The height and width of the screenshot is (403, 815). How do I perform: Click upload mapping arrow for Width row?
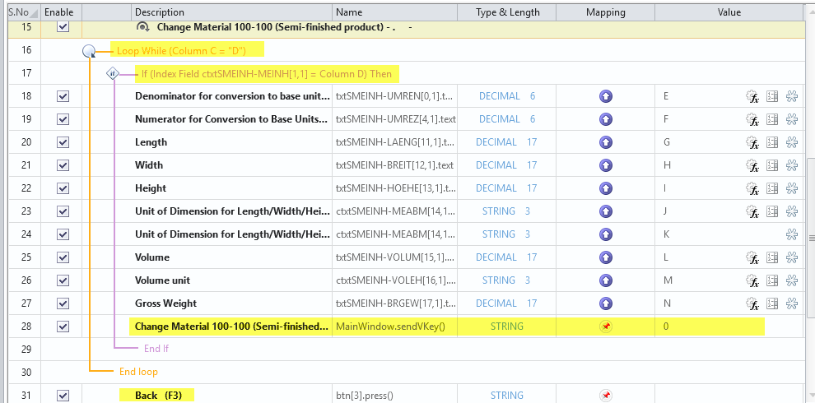coord(606,165)
